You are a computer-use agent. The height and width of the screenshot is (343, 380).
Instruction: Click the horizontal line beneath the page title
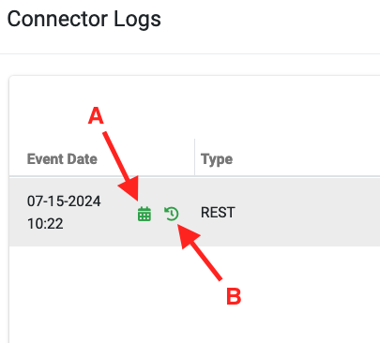pos(190,54)
